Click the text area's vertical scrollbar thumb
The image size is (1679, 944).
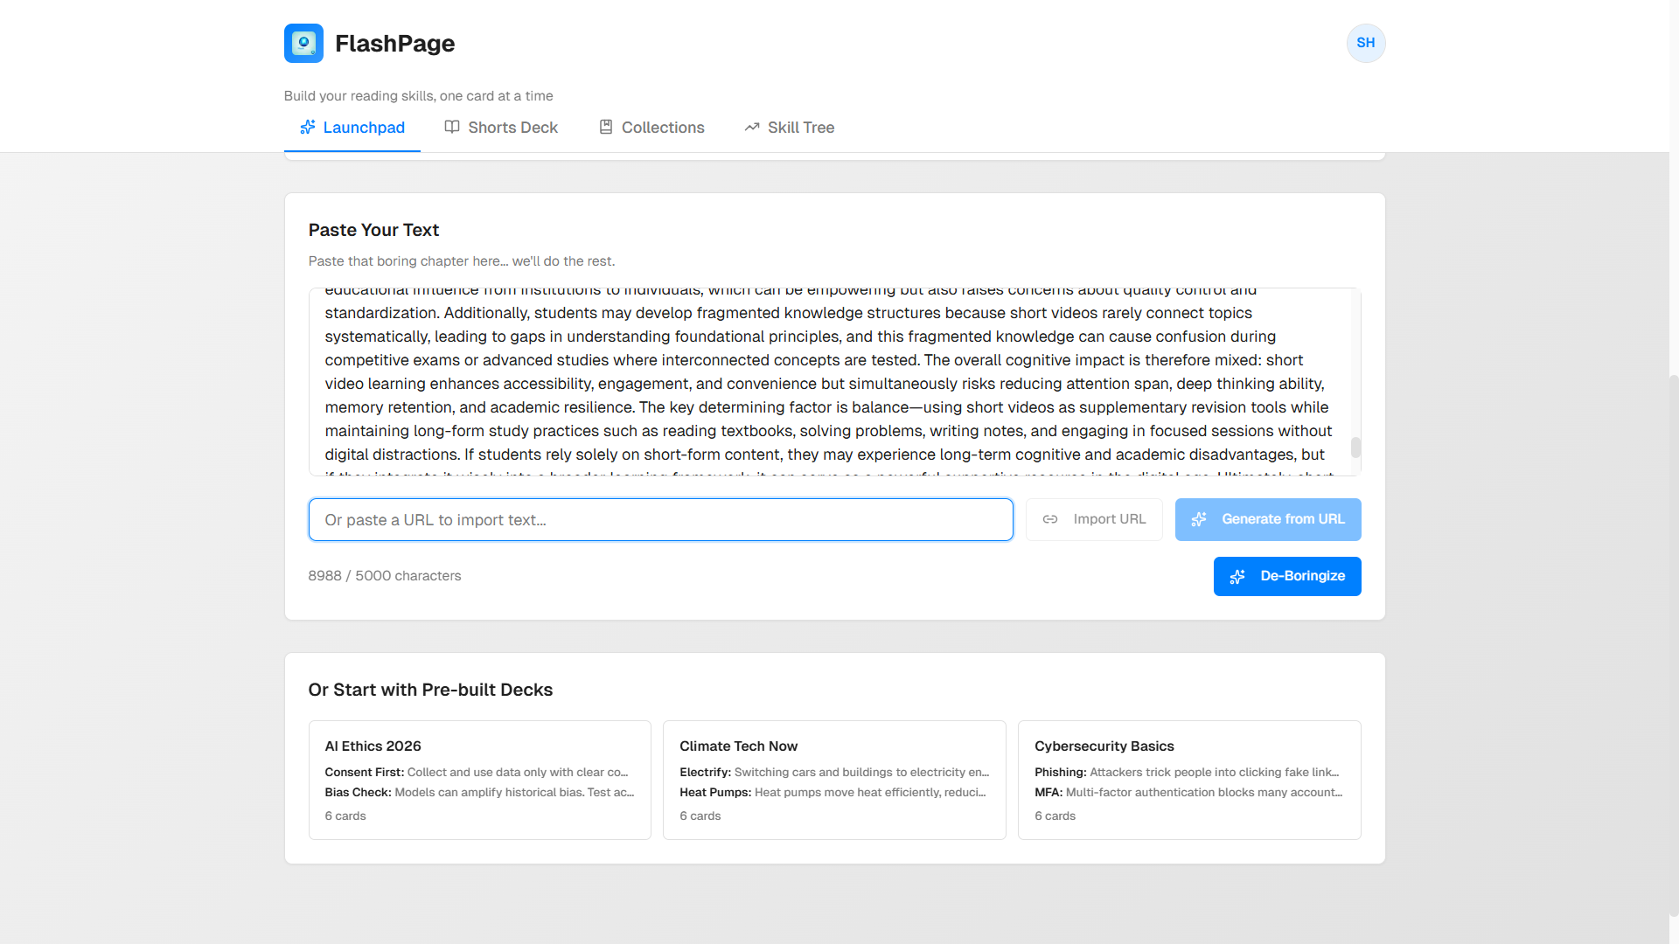click(1355, 448)
